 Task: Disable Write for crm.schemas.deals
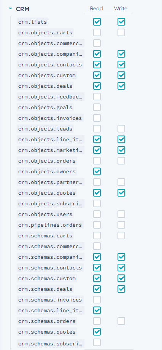pyautogui.click(x=121, y=289)
